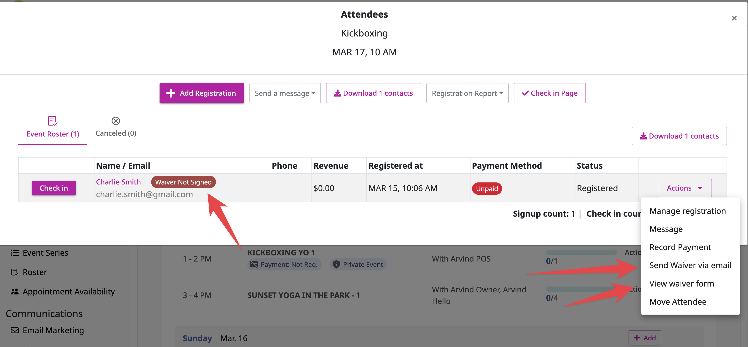Click the Email Marketing envelope icon
The width and height of the screenshot is (748, 347).
pyautogui.click(x=15, y=330)
